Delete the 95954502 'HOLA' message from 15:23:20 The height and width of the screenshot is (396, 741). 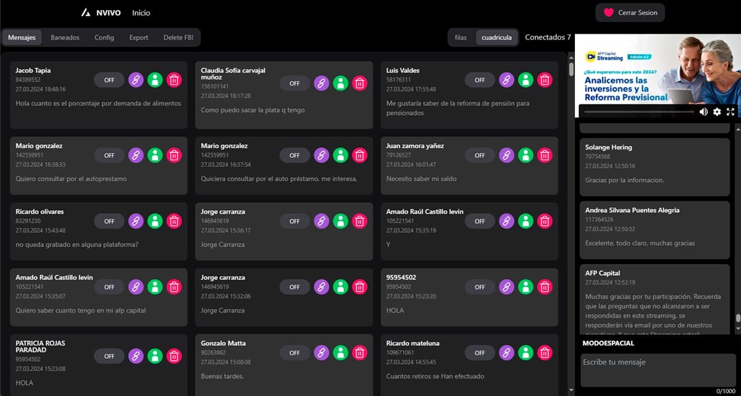click(x=545, y=287)
